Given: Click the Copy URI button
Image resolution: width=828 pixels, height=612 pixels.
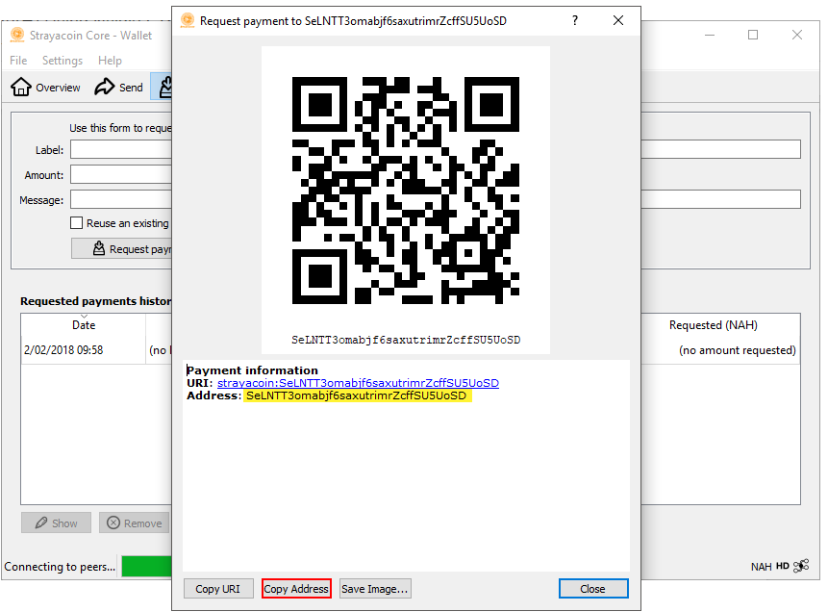Looking at the screenshot, I should click(218, 589).
